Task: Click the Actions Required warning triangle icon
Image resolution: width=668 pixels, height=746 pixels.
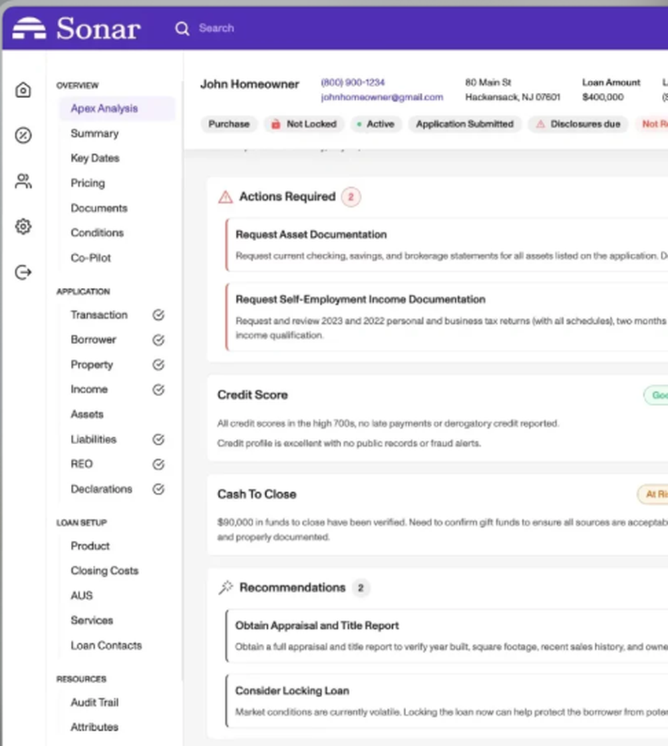Action: [226, 197]
